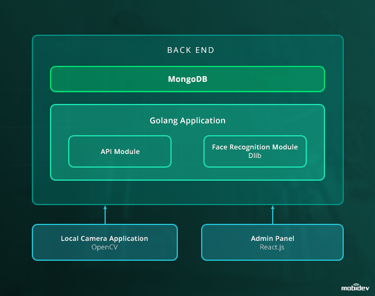The width and height of the screenshot is (375, 296).
Task: Click the Golang Application title
Action: [188, 120]
